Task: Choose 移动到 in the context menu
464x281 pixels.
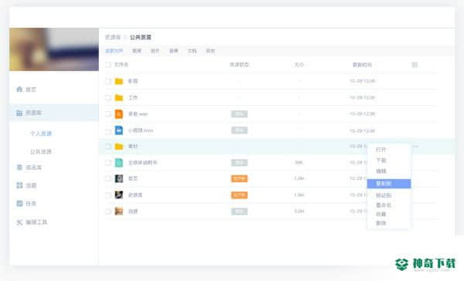Action: [x=384, y=195]
